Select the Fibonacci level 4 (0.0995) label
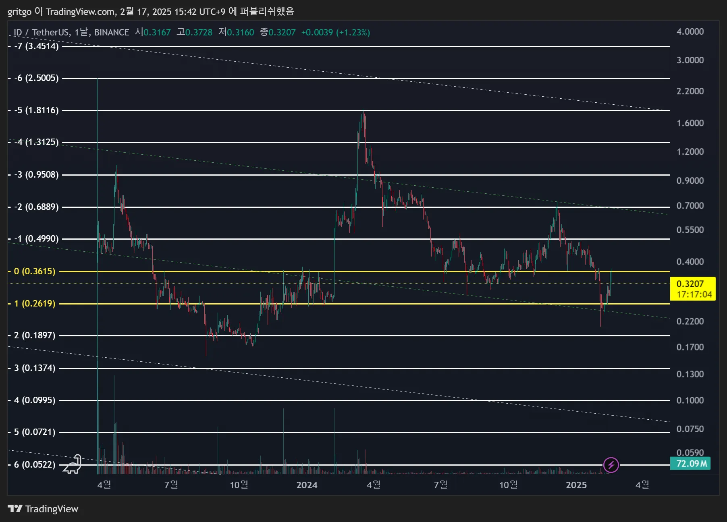Viewport: 727px width, 522px height. (x=35, y=400)
